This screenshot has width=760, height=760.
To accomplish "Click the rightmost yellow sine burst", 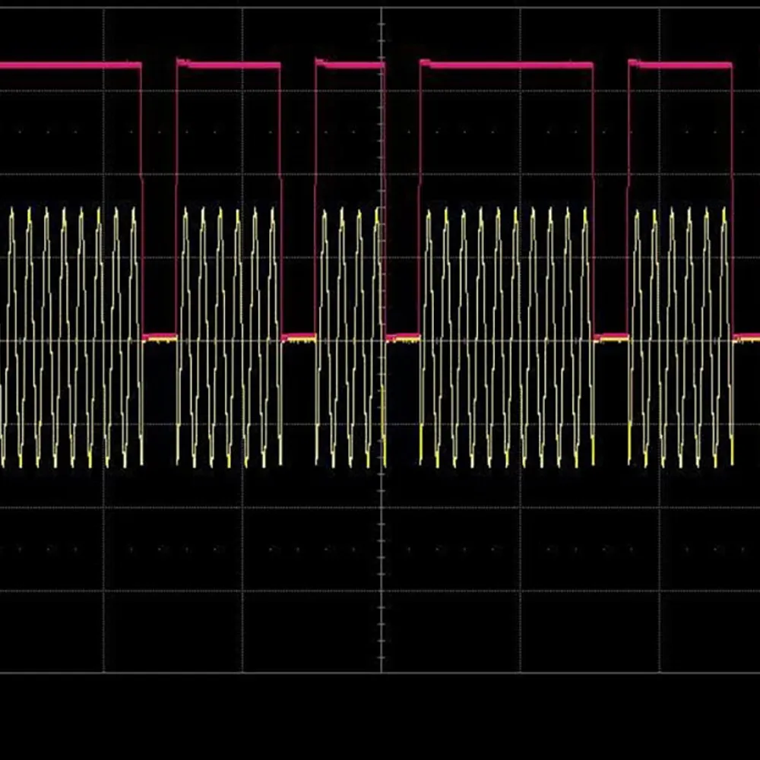I will (680, 338).
